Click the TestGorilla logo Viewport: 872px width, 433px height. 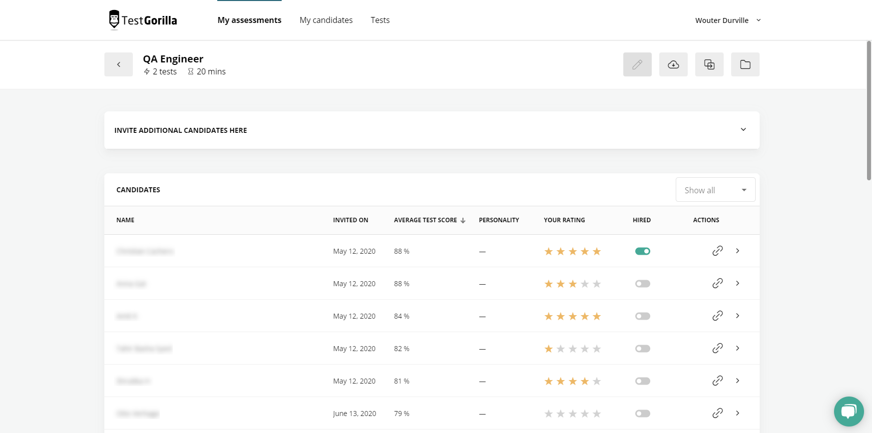click(143, 20)
